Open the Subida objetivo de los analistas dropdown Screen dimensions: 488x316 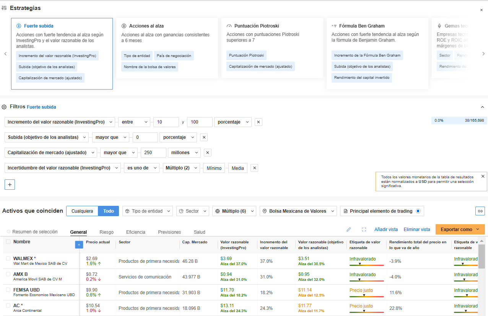[47, 137]
